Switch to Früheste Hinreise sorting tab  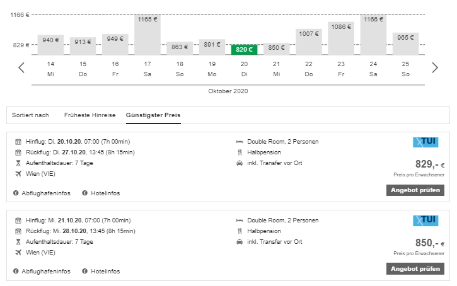pyautogui.click(x=90, y=115)
